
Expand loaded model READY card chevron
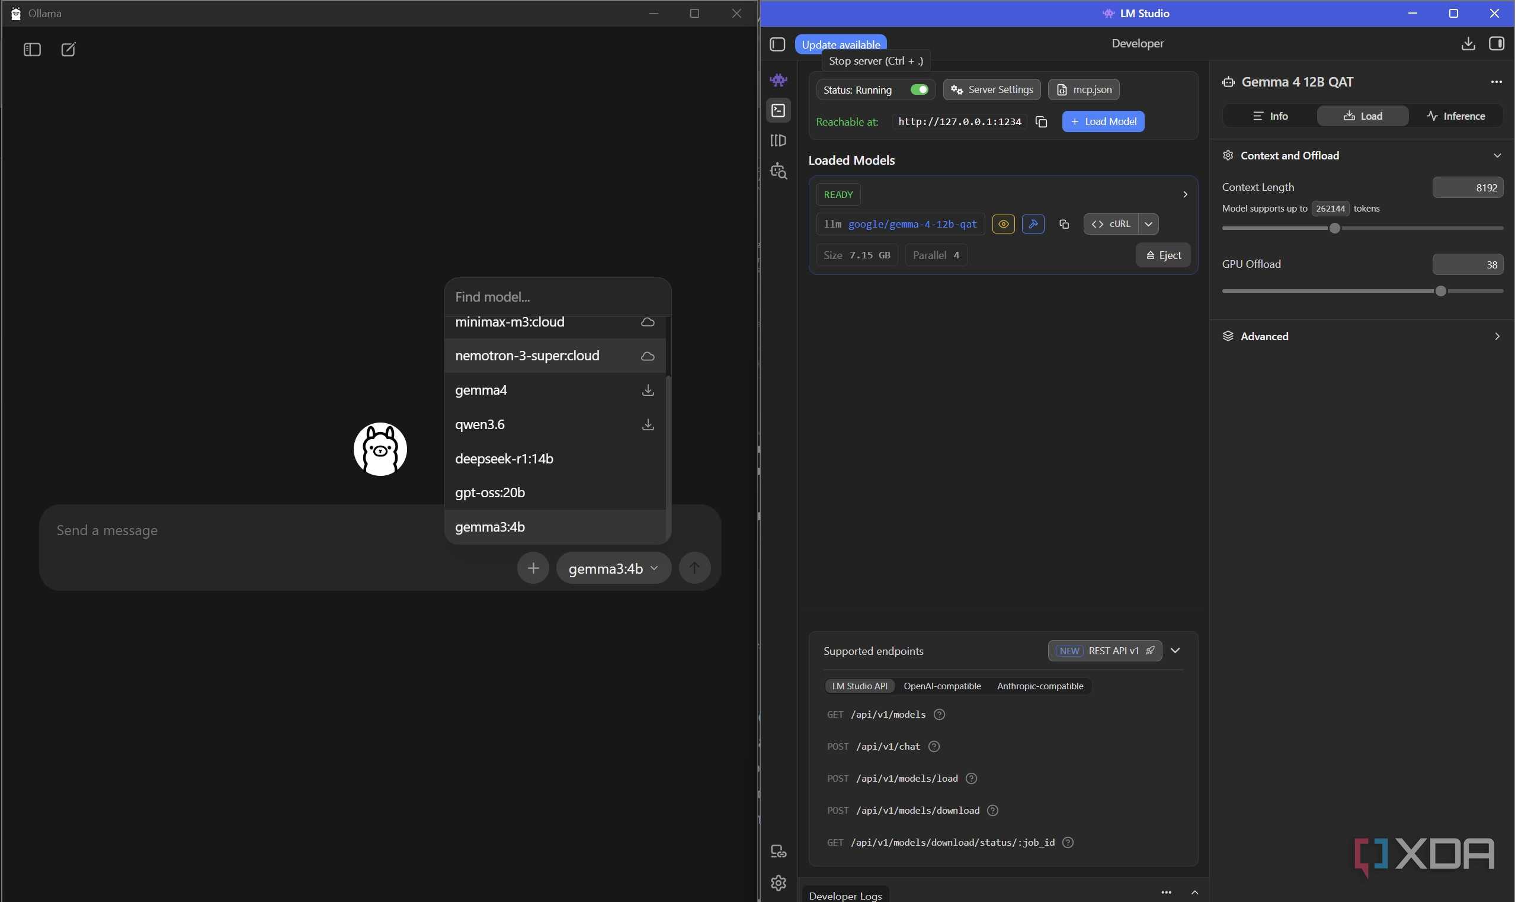click(x=1184, y=194)
